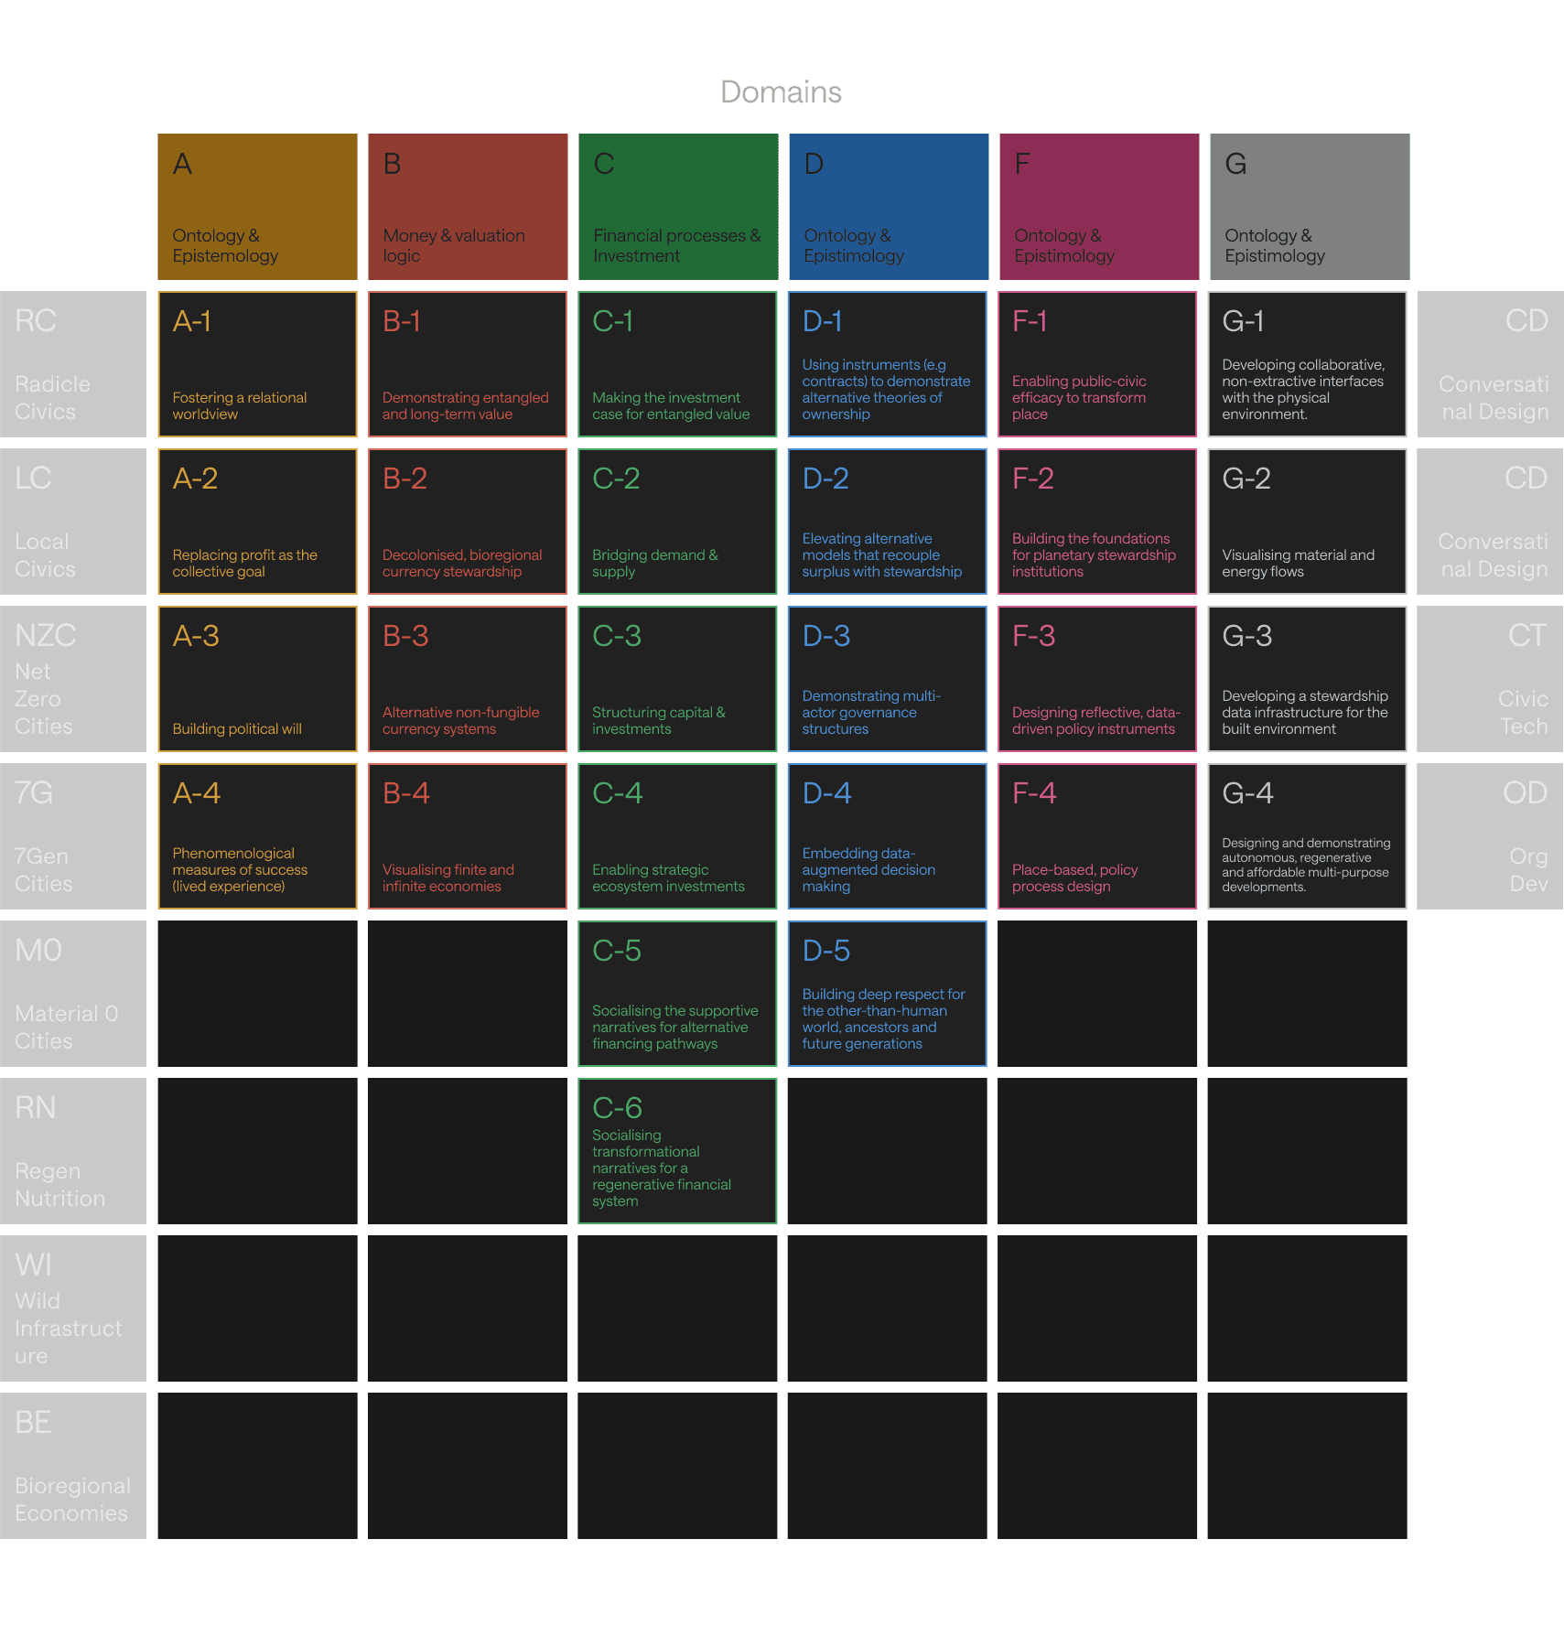The height and width of the screenshot is (1647, 1564).
Task: Select the D-5 Building deep respect card
Action: pyautogui.click(x=887, y=994)
